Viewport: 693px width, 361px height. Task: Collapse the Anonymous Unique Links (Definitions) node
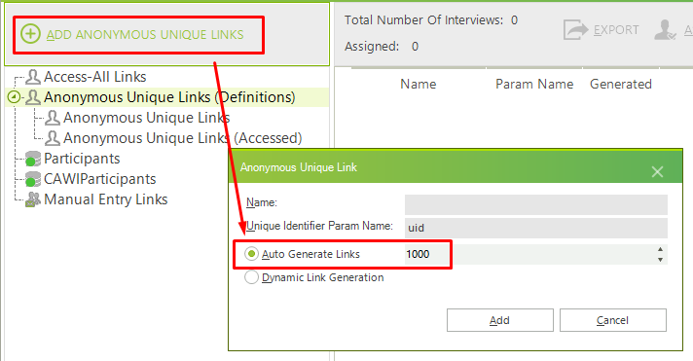pyautogui.click(x=14, y=96)
